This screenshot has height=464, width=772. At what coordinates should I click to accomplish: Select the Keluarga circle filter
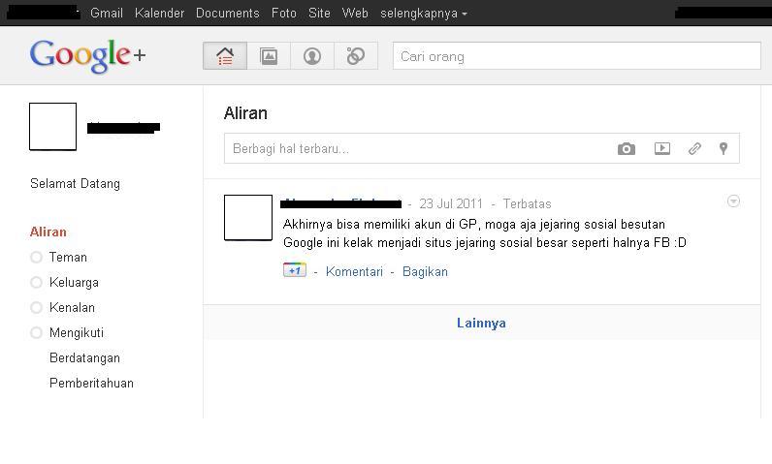click(65, 282)
